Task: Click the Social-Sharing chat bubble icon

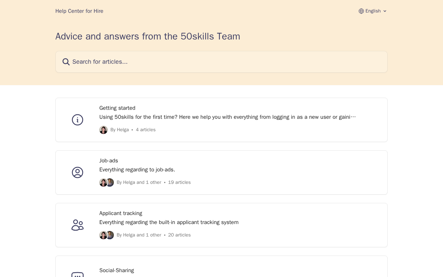Action: pos(78,275)
